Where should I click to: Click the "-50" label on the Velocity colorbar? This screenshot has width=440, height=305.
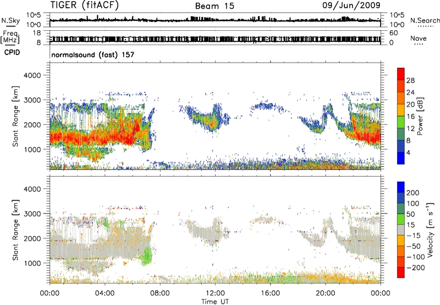click(414, 246)
